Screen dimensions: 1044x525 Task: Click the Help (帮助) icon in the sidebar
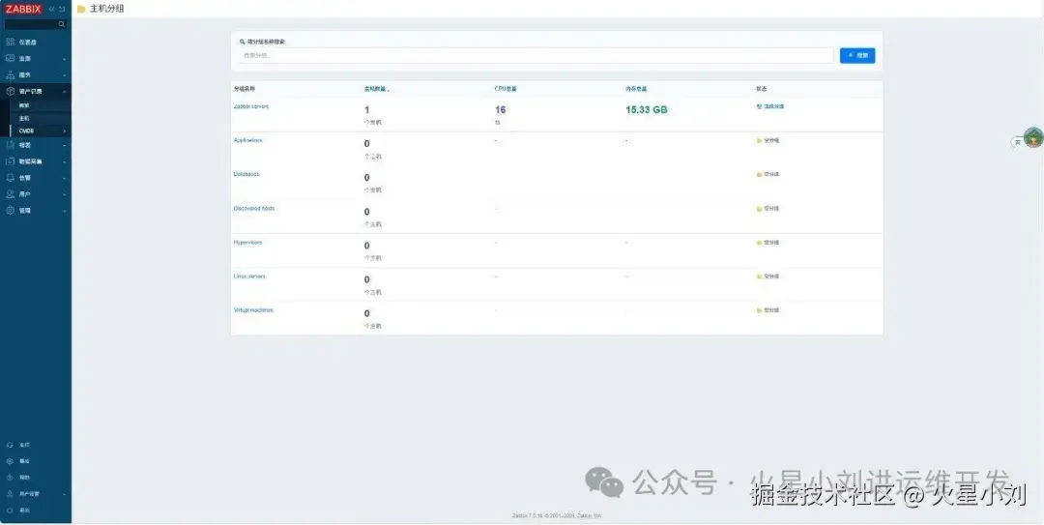click(10, 478)
